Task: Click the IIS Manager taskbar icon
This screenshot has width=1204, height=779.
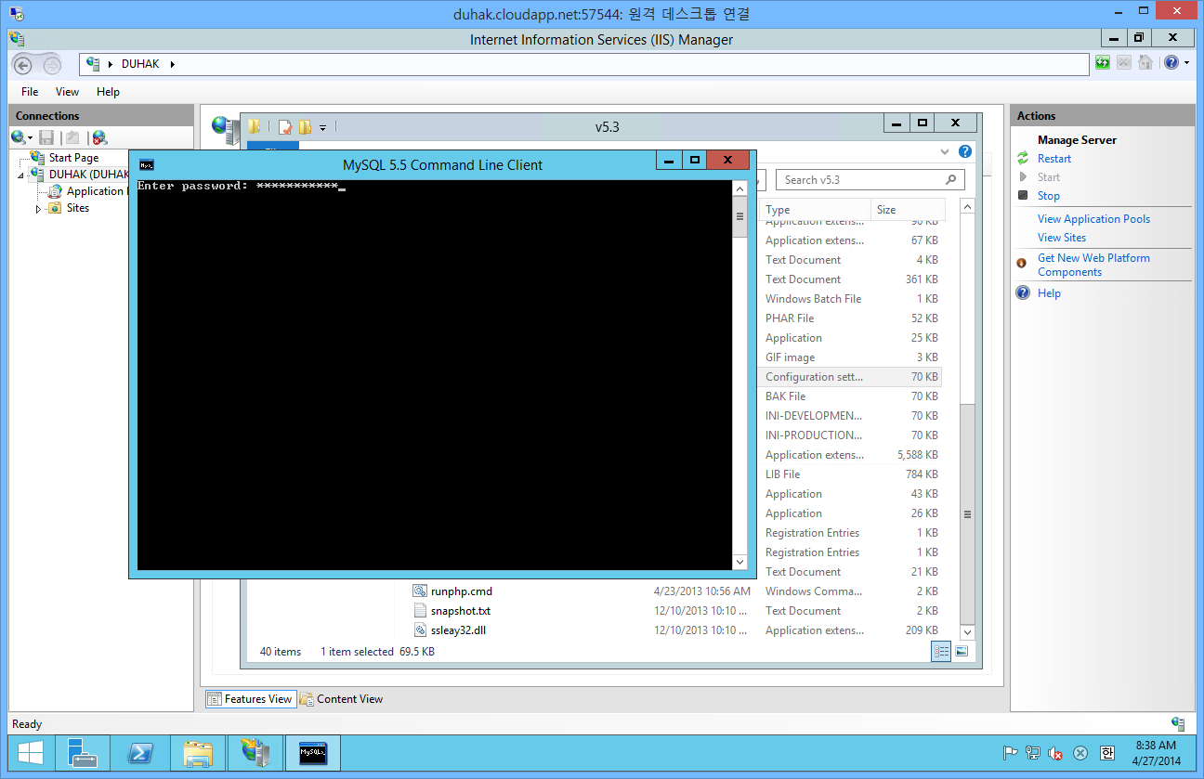Action: [255, 753]
